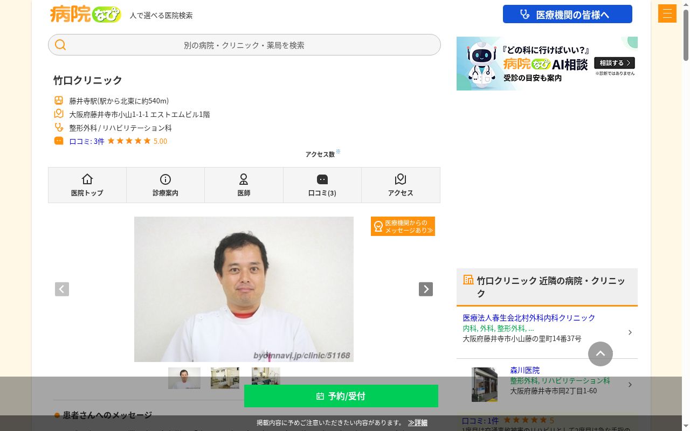Focus the clinic search input field
690x431 pixels.
coord(244,45)
